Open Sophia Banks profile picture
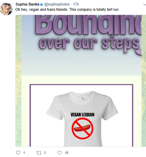Viewport: 146px width, 157px height. point(6,9)
